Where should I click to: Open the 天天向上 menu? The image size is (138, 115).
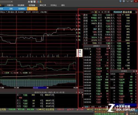(54, 5)
